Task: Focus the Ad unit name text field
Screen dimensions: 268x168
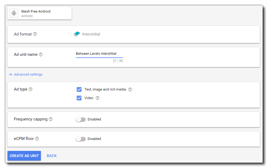Action: (x=99, y=54)
